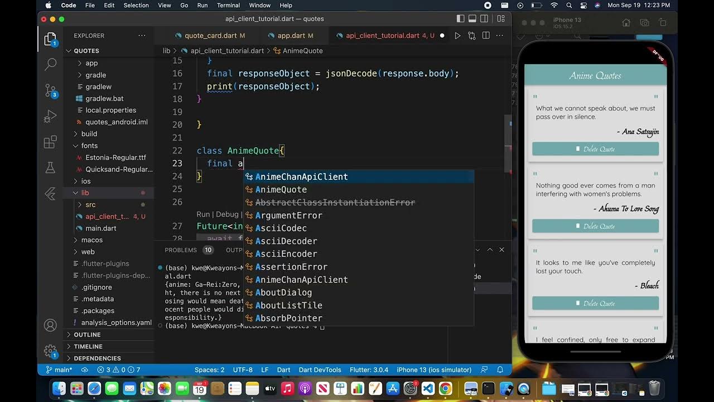Screen dimensions: 714x402
Task: Open Finder from the Dock
Action: [x=59, y=388]
